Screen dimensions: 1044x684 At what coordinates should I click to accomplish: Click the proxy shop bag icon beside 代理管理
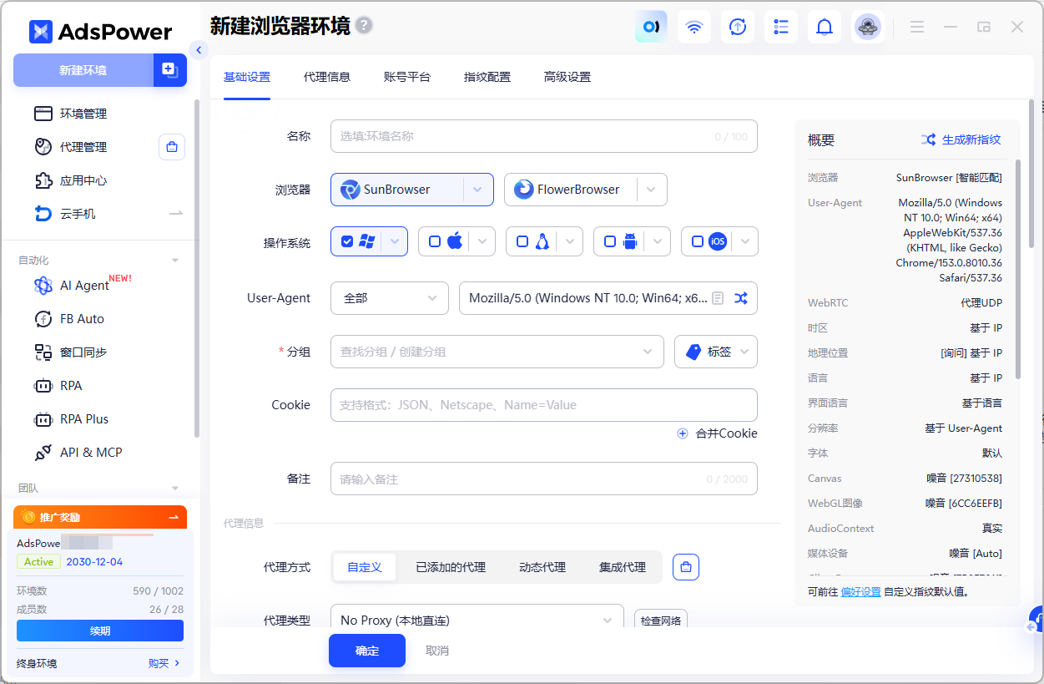[172, 147]
